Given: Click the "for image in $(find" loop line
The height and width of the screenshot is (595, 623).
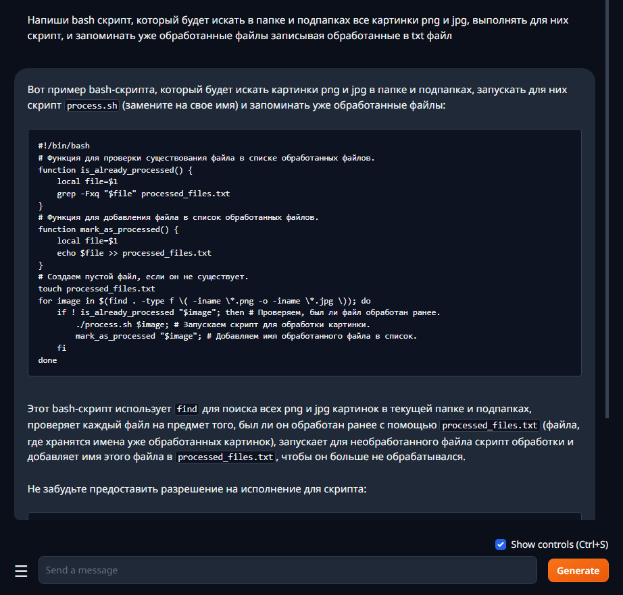Looking at the screenshot, I should tap(204, 301).
